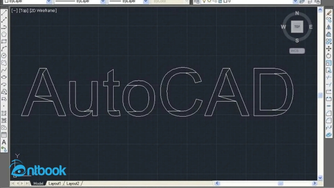This screenshot has width=334, height=188.
Task: Open the lineweight ByLayer dropdown arrow
Action: point(145,1)
